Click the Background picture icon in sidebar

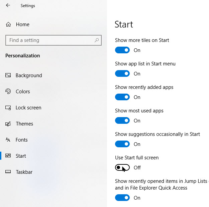tap(8, 75)
